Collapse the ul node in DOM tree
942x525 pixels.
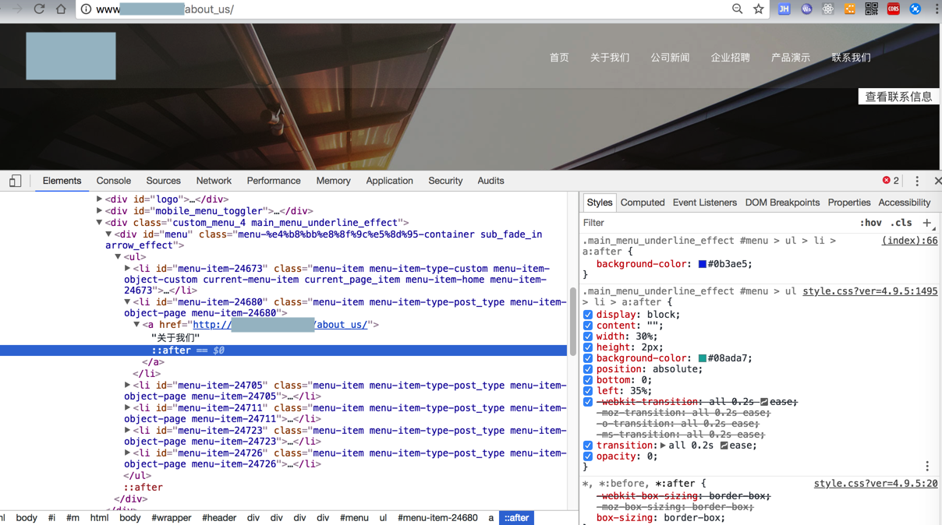[x=118, y=256]
